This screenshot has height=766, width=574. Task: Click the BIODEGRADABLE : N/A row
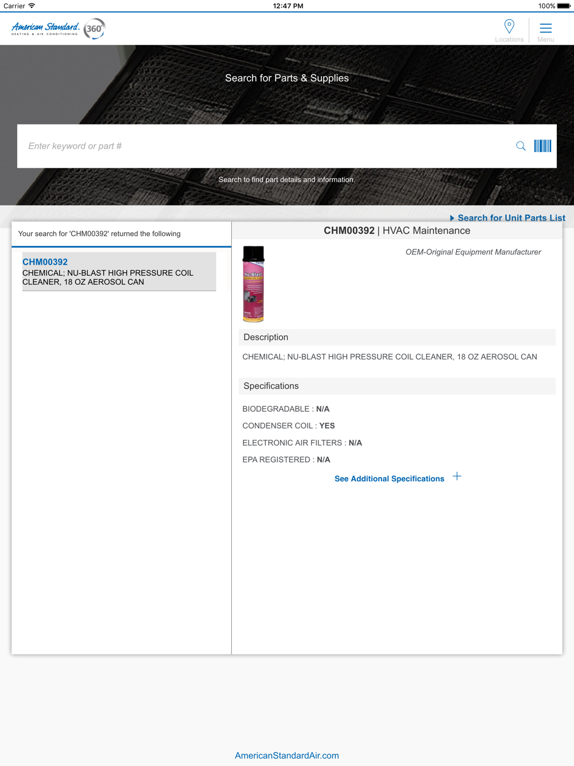tap(286, 409)
